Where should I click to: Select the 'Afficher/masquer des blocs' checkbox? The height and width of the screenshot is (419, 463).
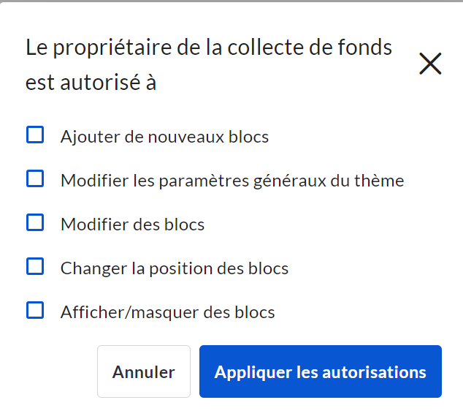35,311
